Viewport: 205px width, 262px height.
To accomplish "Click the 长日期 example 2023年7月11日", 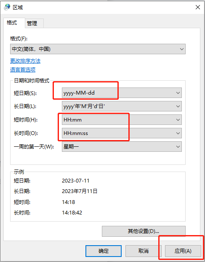I will coord(80,191).
